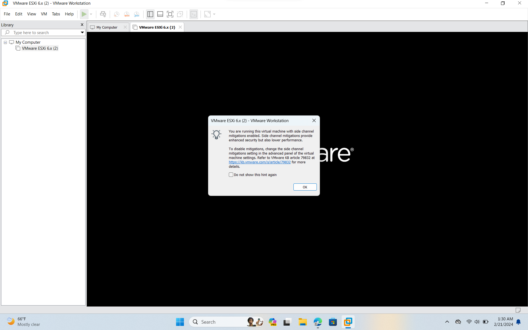
Task: Open the VM menu
Action: coord(44,14)
